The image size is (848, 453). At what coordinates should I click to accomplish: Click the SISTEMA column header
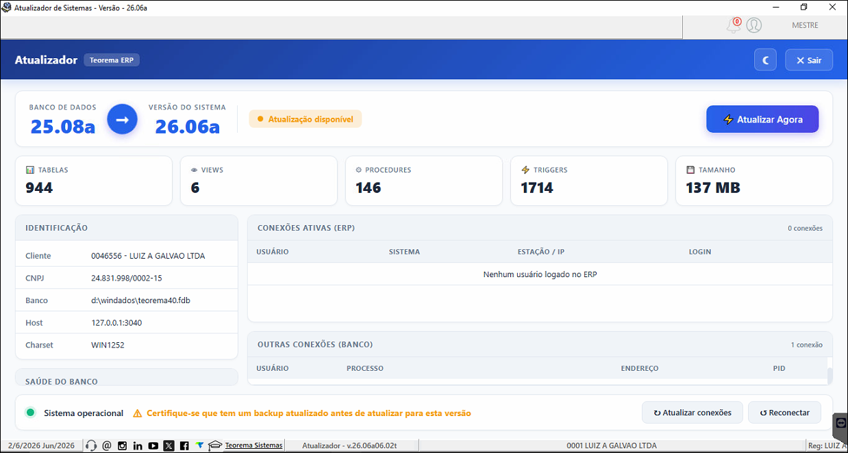(x=404, y=252)
